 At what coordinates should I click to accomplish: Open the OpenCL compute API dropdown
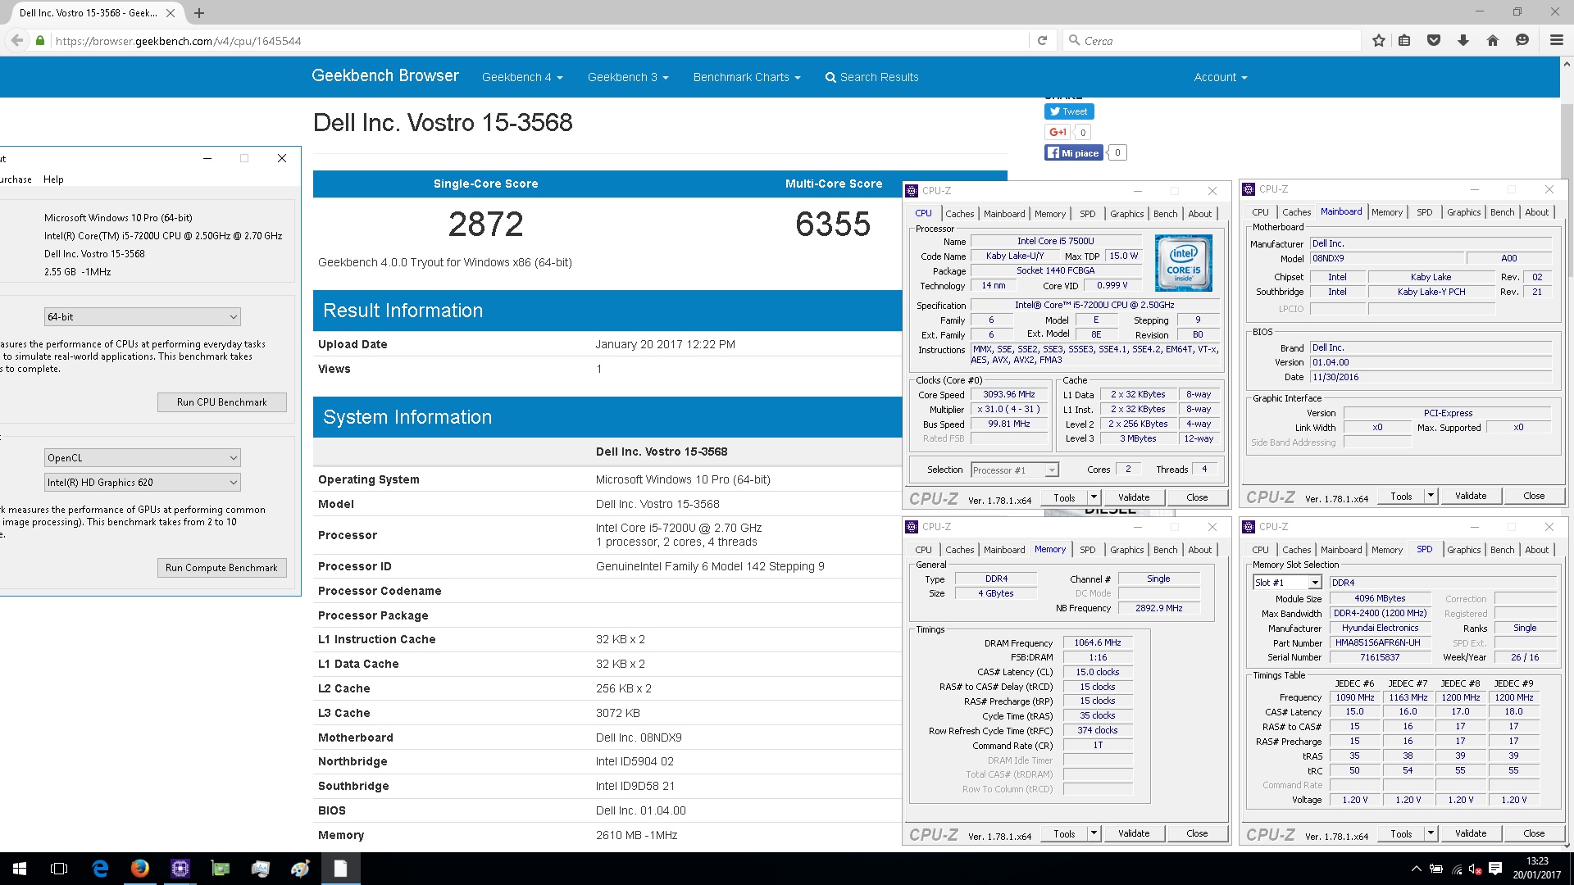coord(142,457)
